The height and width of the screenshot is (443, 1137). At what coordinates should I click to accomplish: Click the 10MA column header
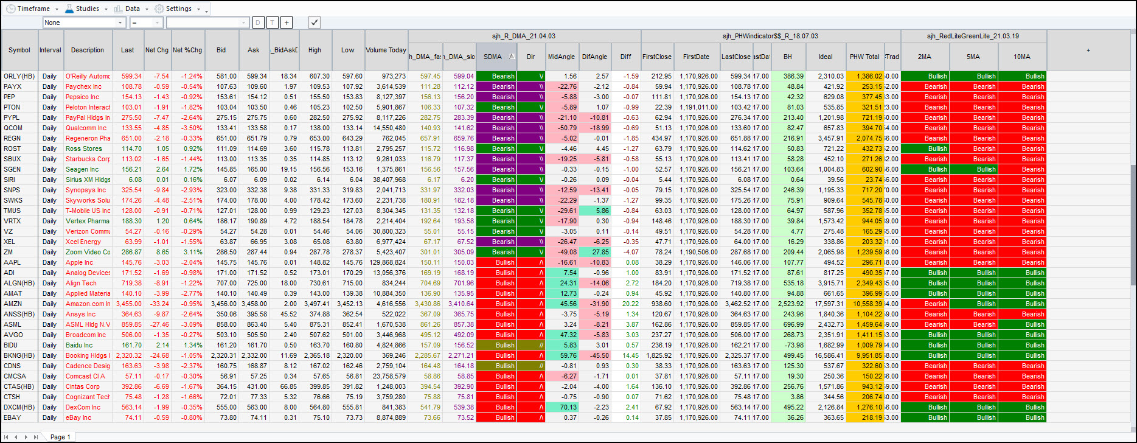coord(1022,57)
